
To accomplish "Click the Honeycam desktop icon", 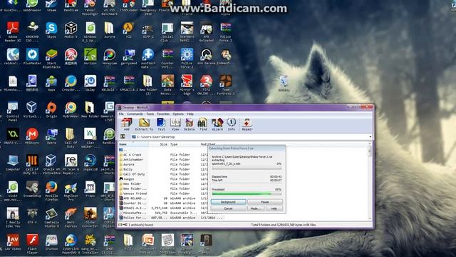I will click(110, 57).
